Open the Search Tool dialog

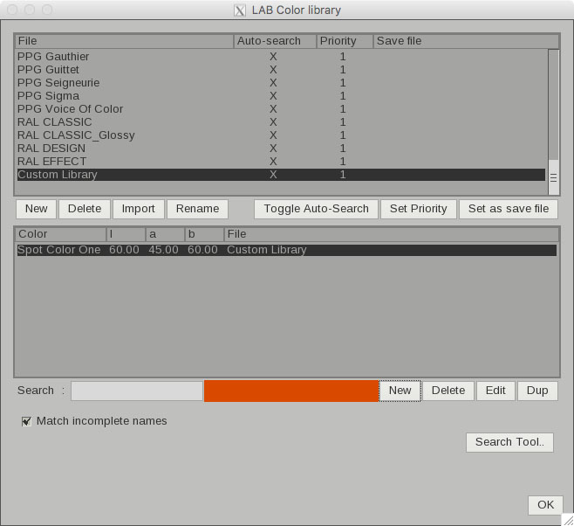509,442
